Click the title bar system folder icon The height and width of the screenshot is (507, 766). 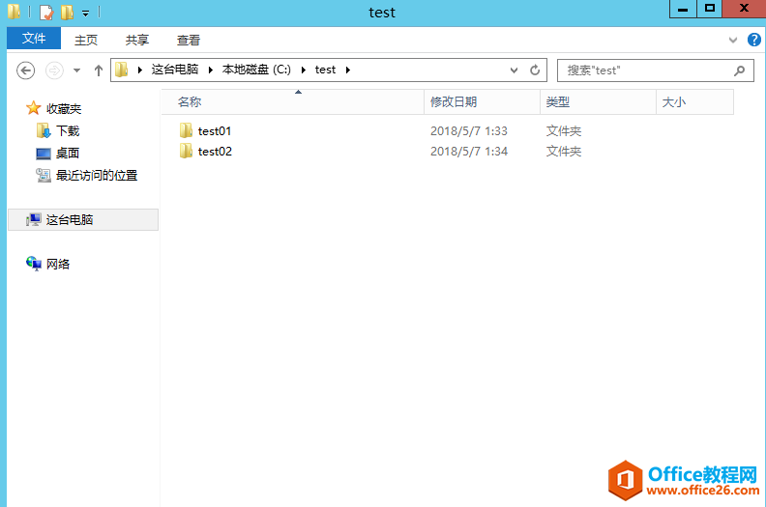pos(14,12)
